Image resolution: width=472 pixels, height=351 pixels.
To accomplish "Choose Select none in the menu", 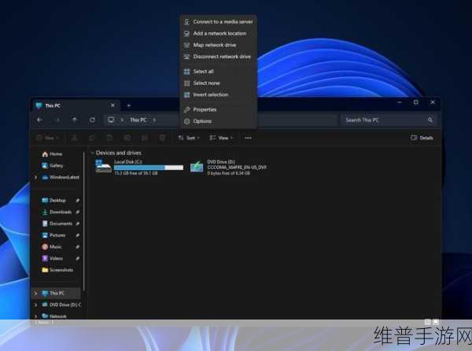I will pos(218,83).
